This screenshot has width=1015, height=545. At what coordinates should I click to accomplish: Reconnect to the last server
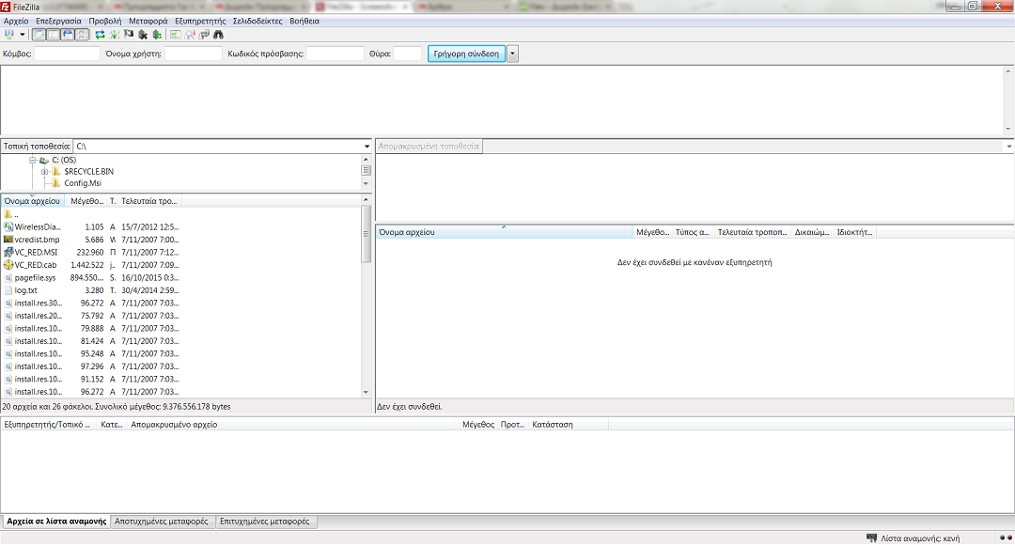[157, 35]
